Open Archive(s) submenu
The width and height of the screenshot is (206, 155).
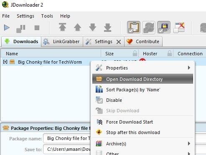pyautogui.click(x=142, y=144)
